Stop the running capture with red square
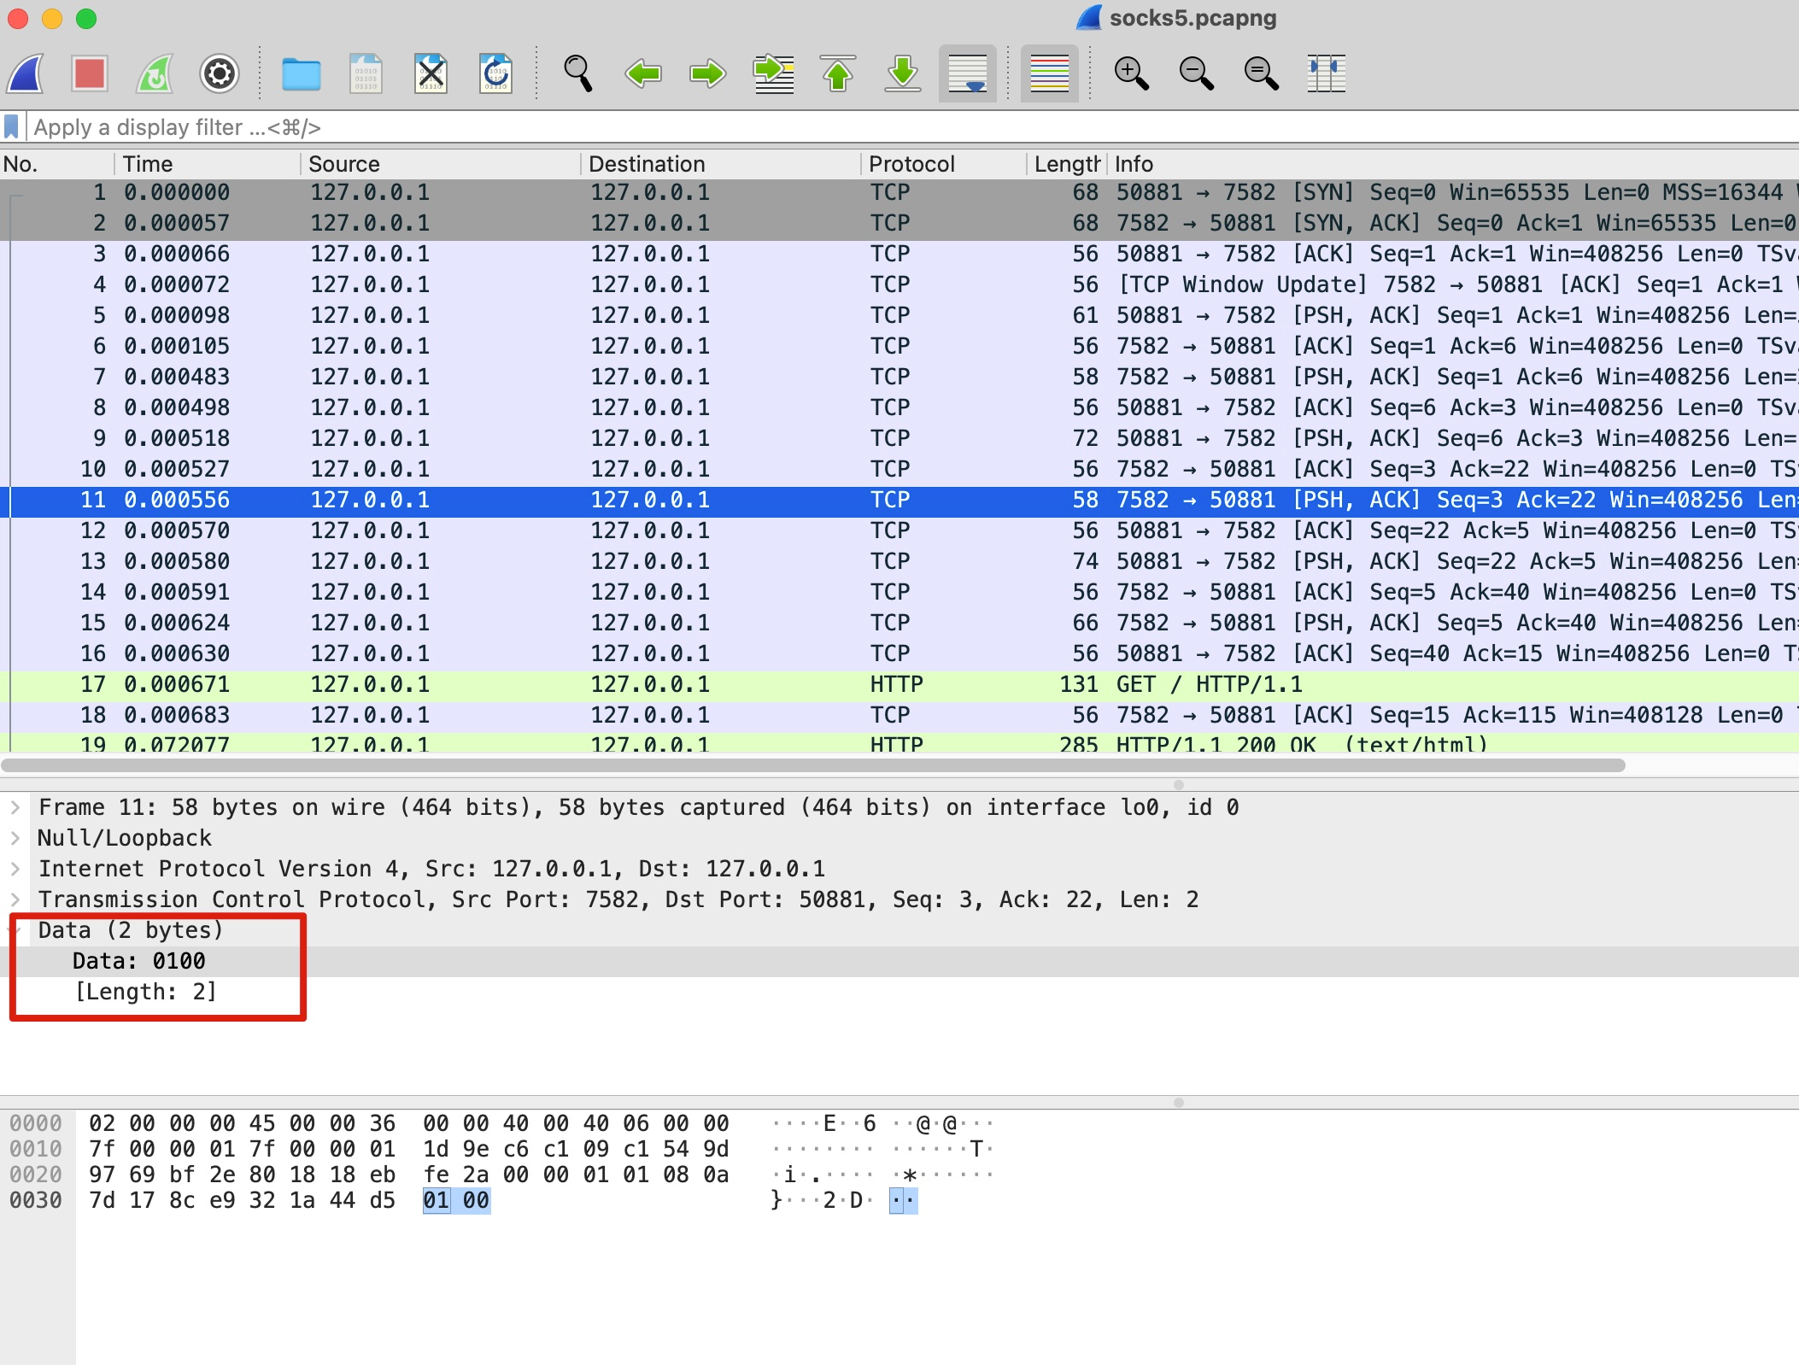This screenshot has width=1799, height=1365. coord(89,74)
